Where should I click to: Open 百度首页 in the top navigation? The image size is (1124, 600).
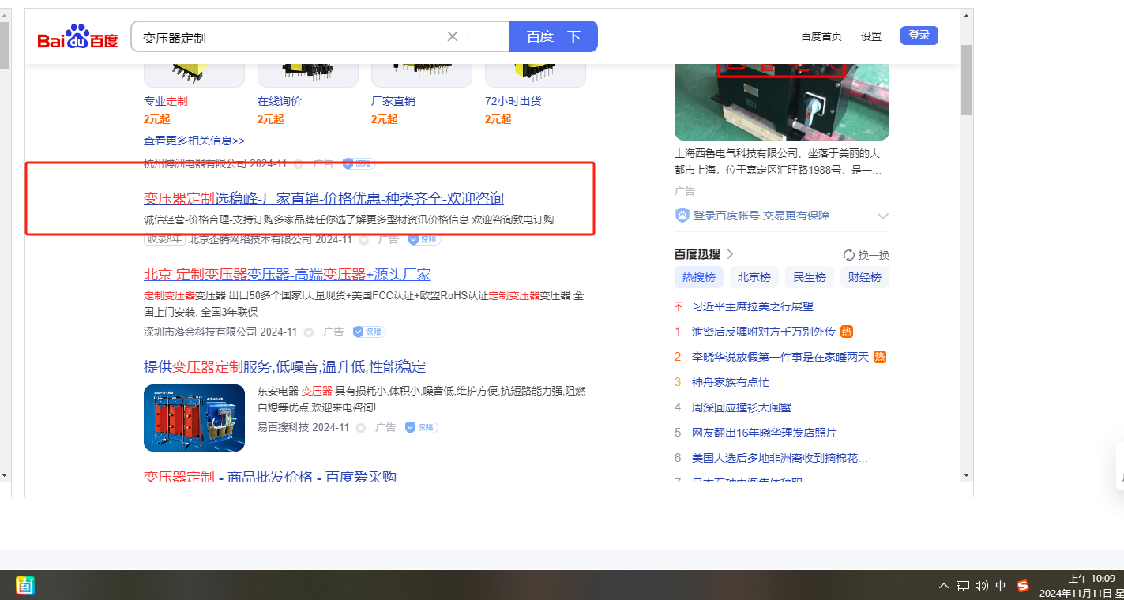click(x=821, y=36)
